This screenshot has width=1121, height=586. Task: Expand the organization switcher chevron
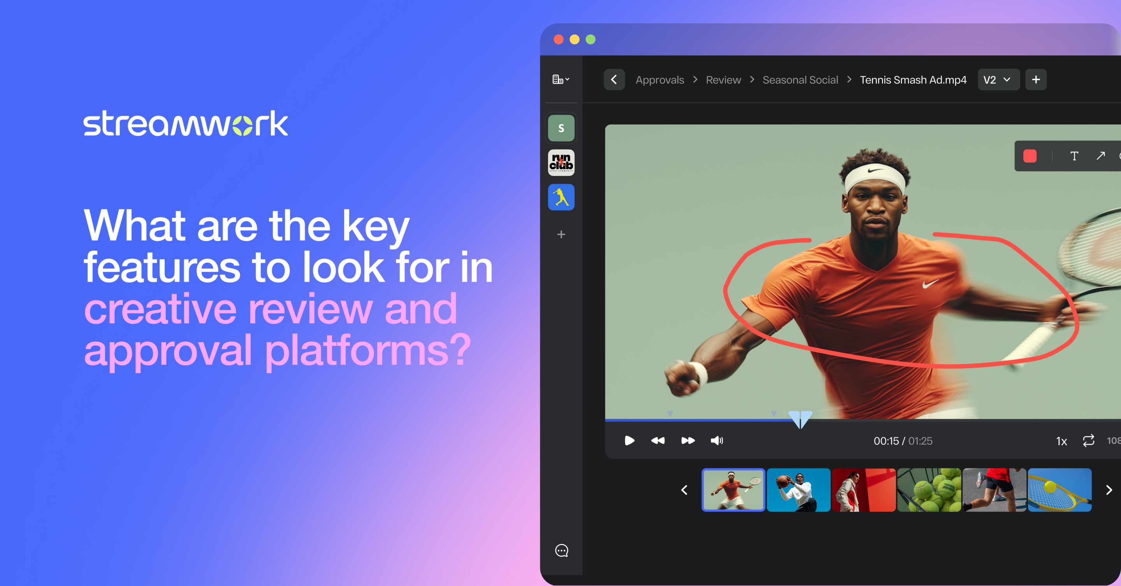tap(568, 79)
